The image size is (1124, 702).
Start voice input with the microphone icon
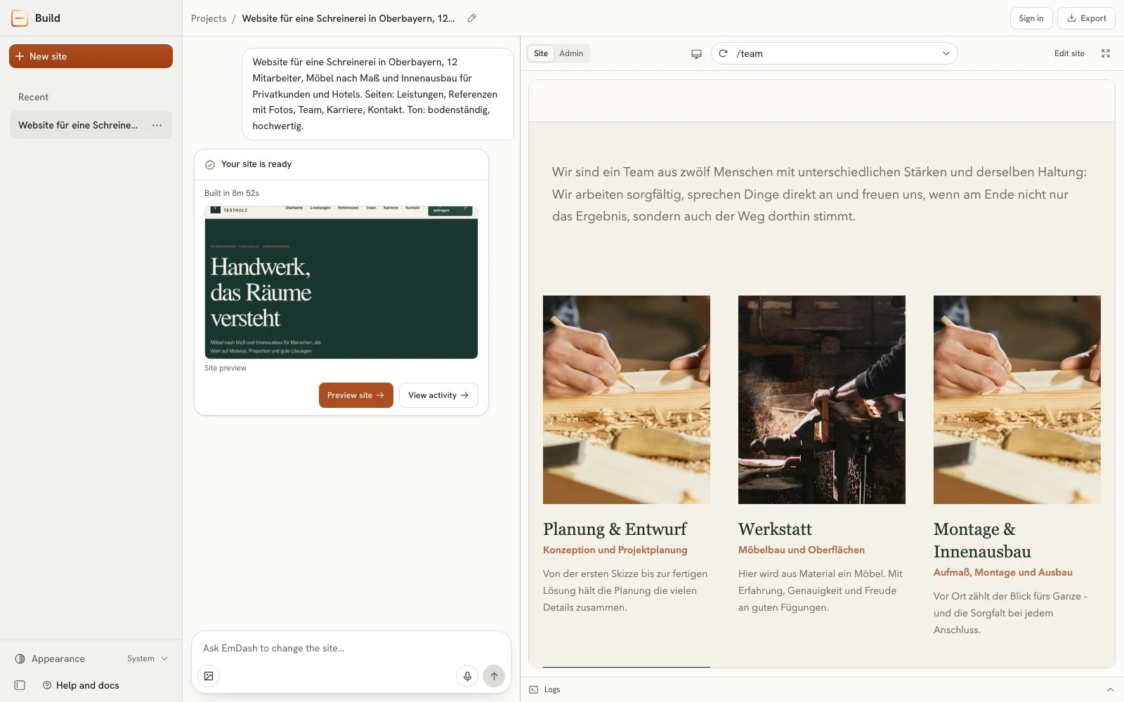[x=467, y=676]
